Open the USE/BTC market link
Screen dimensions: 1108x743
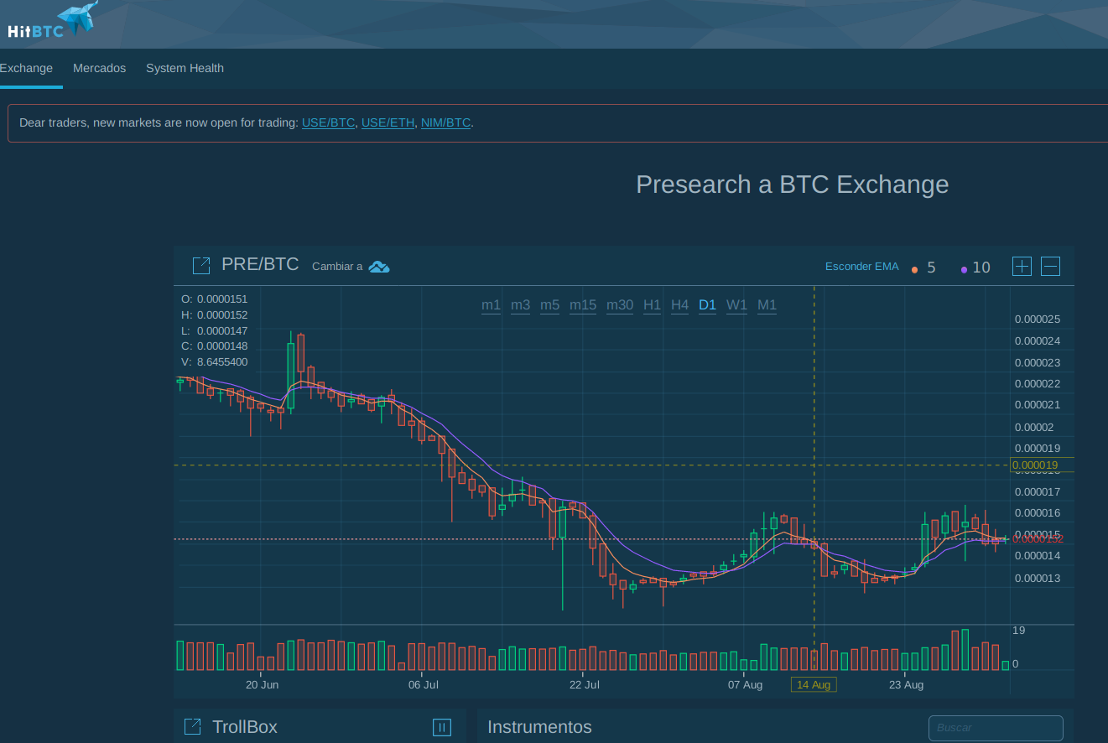[329, 122]
